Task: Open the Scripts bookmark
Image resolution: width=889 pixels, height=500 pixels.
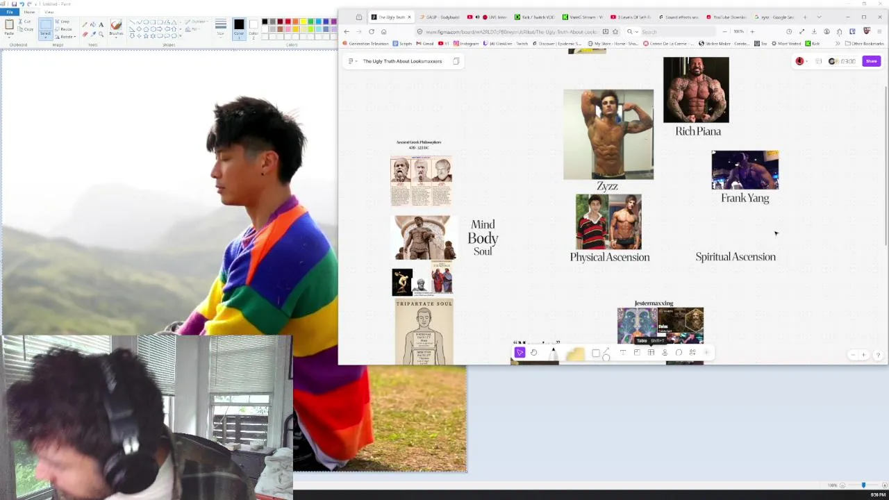Action: 403,44
